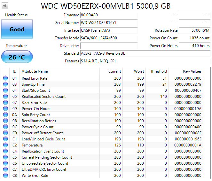
Task: Click the status icon for Reallocated Sectors Count
Action: click(5, 96)
